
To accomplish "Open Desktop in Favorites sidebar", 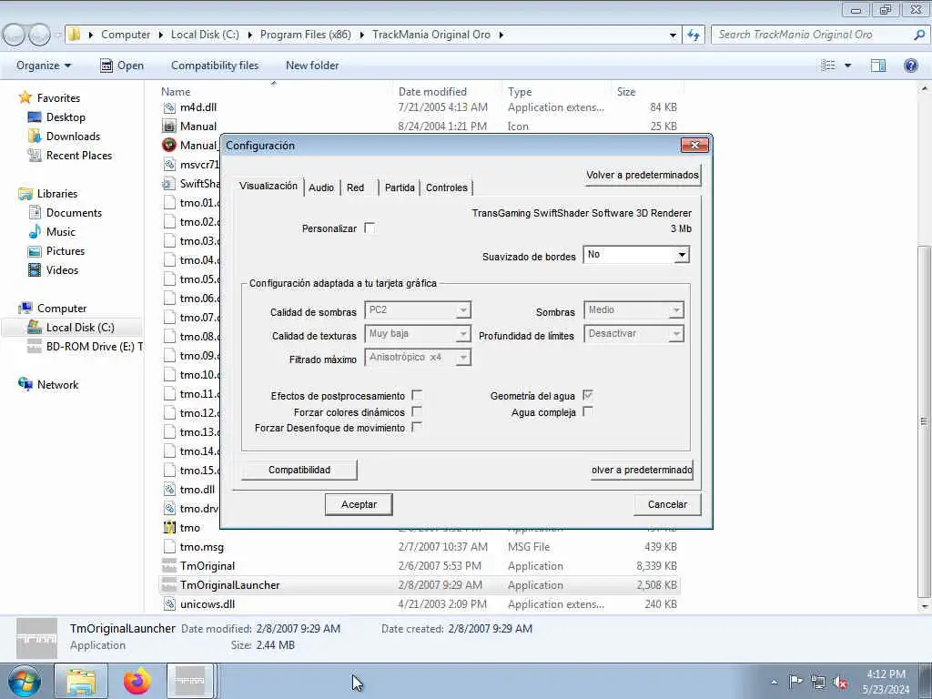I will [x=66, y=117].
